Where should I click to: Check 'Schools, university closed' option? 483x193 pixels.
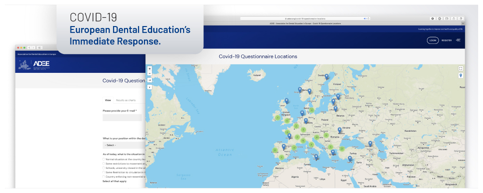click(104, 167)
